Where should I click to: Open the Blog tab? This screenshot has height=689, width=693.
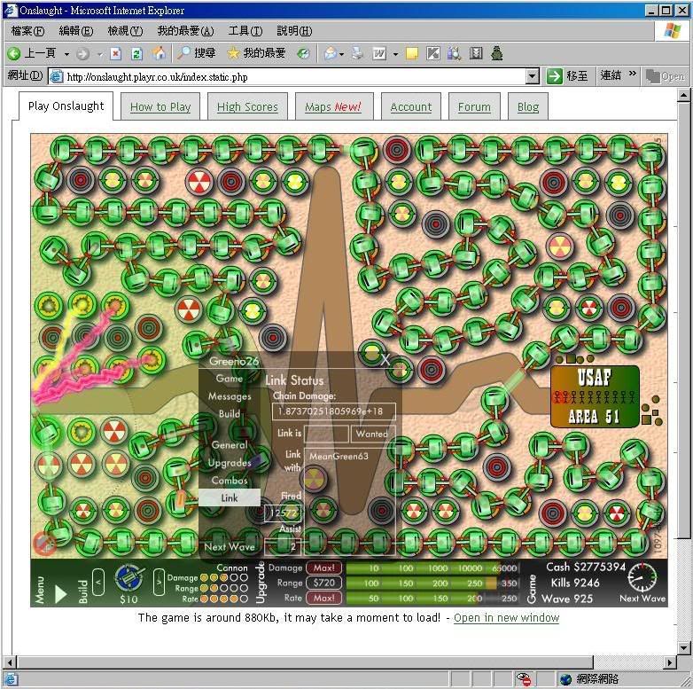coord(528,106)
